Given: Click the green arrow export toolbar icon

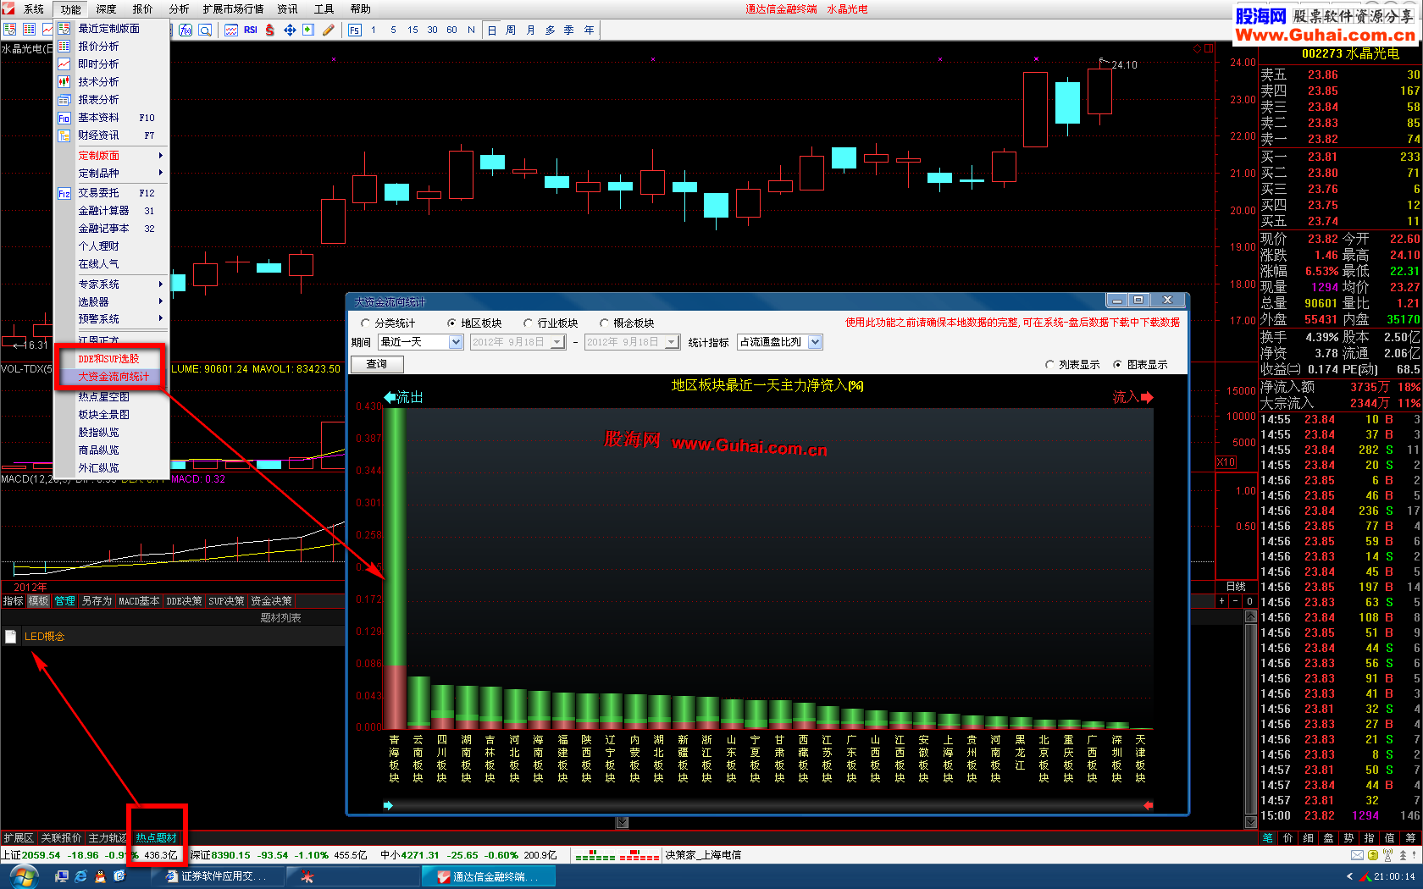Looking at the screenshot, I should tap(308, 30).
